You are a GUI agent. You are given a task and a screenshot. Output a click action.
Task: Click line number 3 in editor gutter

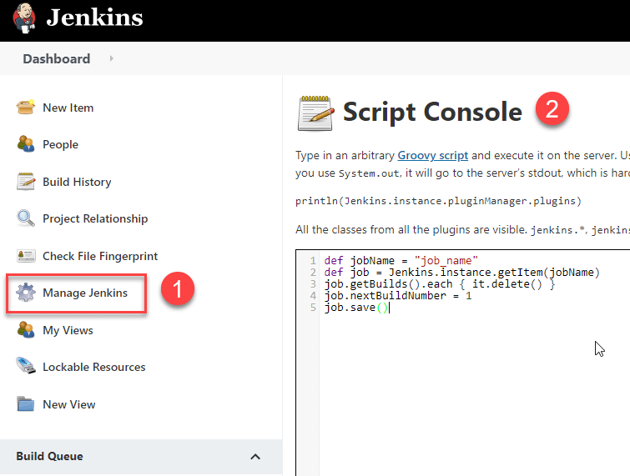pos(313,283)
